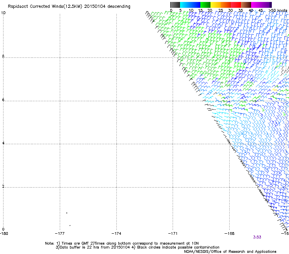Click the '10' latitude axis label
Image resolution: width=289 pixels, height=254 pixels.
(3, 13)
